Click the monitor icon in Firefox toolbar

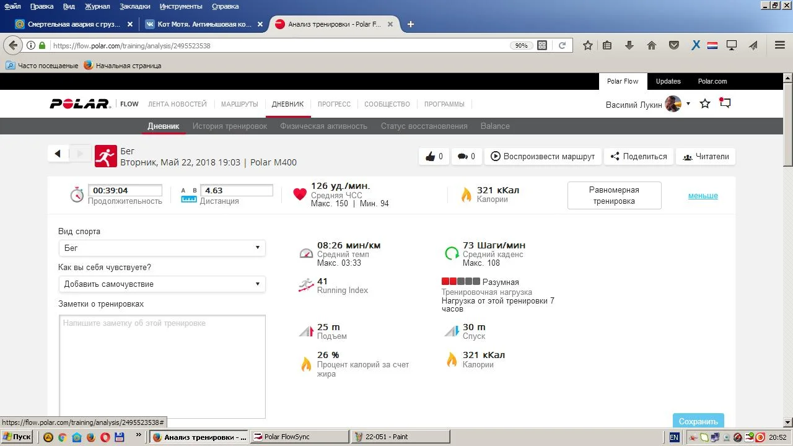pos(732,45)
